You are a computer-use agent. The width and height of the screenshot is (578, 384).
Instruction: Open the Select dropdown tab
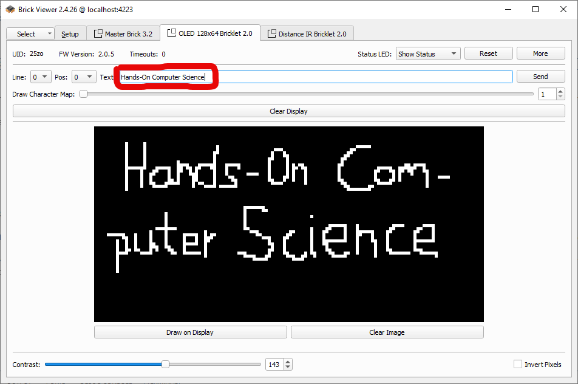pos(30,34)
